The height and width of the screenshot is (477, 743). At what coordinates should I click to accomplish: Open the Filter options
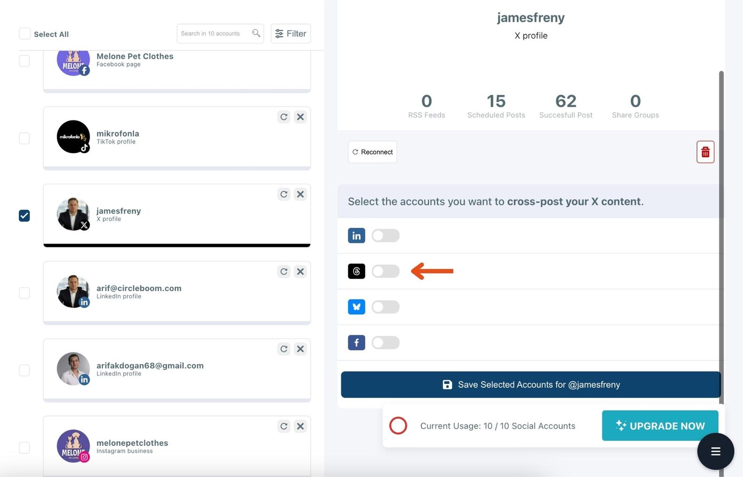(x=291, y=33)
